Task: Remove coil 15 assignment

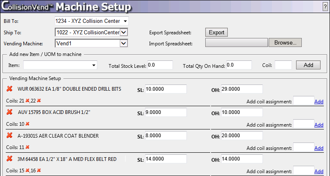Action: 27,170
